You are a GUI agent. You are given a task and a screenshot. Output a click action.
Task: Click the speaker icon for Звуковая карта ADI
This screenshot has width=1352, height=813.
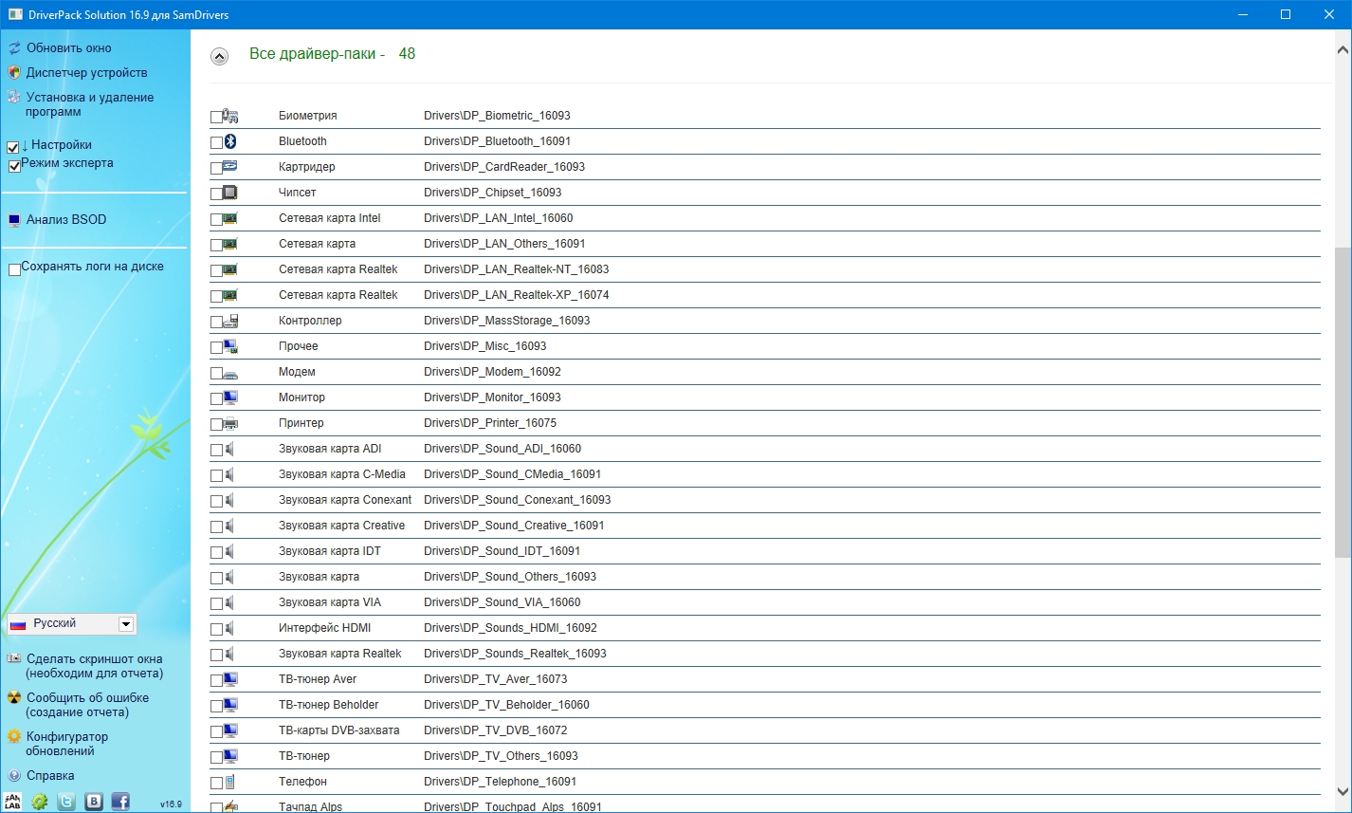click(229, 449)
